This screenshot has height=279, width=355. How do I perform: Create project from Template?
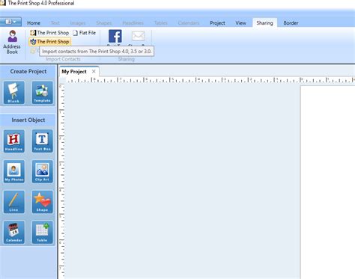pyautogui.click(x=43, y=93)
